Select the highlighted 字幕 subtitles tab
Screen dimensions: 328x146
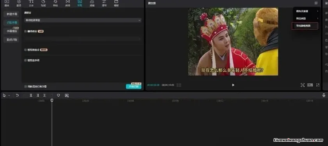(x=80, y=3)
